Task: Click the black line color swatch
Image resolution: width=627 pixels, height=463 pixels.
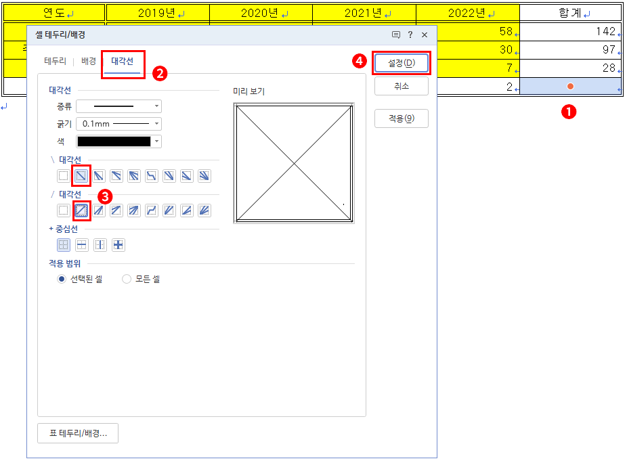Action: [x=114, y=141]
